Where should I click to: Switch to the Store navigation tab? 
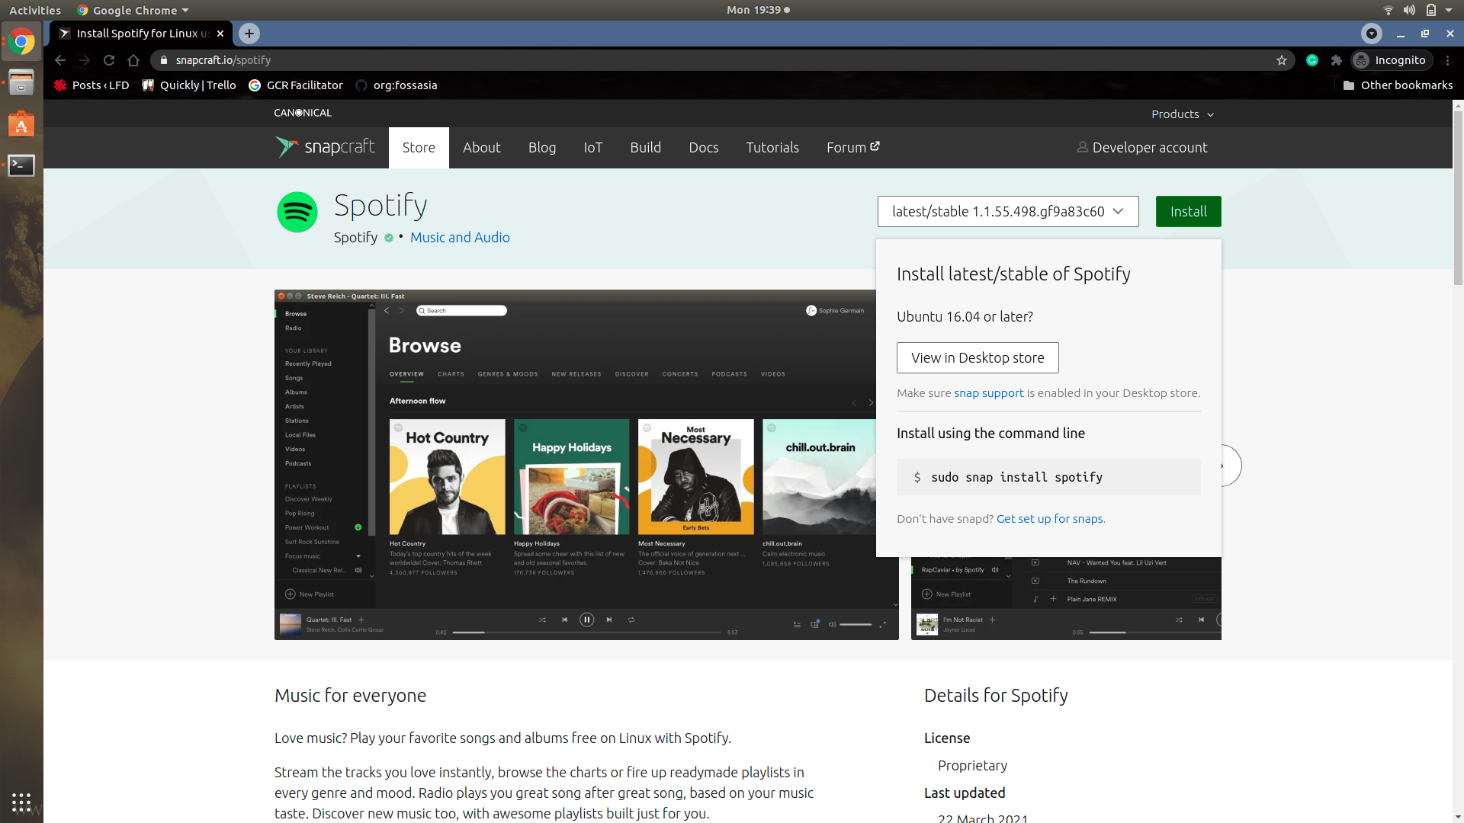pos(419,147)
